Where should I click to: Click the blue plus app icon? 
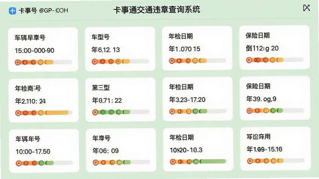[12, 11]
